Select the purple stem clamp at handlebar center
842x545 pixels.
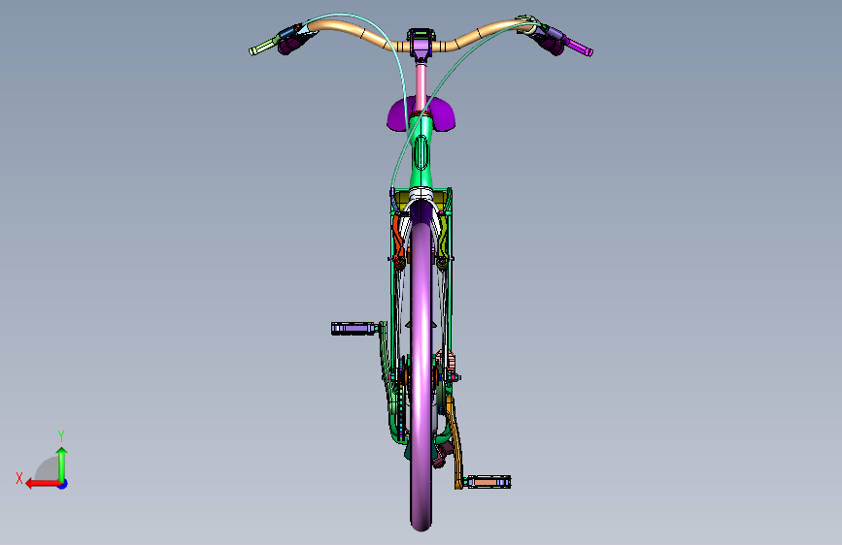pyautogui.click(x=421, y=43)
